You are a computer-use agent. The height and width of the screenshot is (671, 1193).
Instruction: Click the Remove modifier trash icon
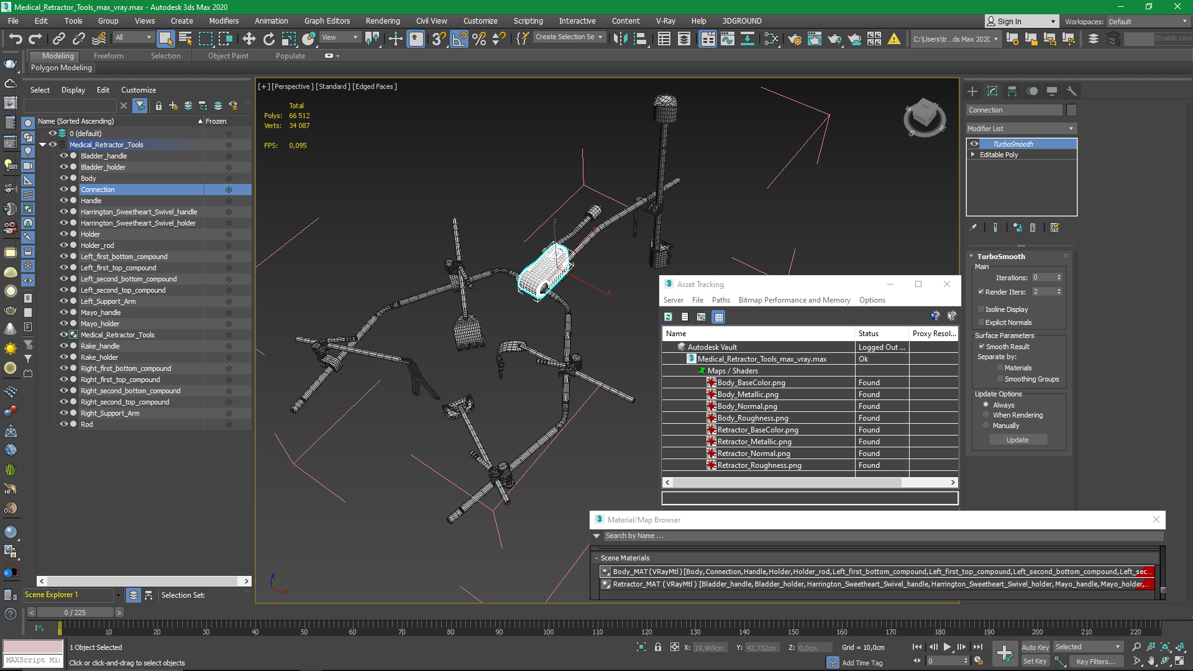(x=1033, y=228)
